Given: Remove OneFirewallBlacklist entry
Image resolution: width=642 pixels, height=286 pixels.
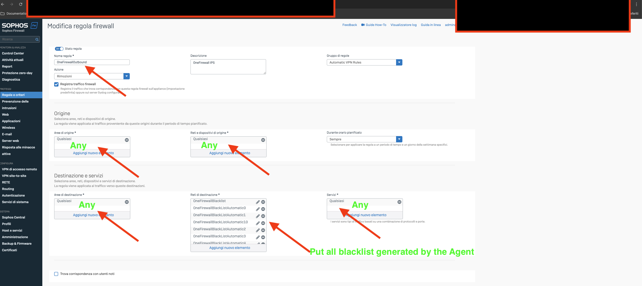Looking at the screenshot, I should pos(263,202).
